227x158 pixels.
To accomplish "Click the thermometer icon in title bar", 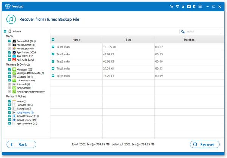I will click(183, 6).
